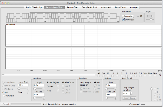Click the Long Loop XFade stepper
Image resolution: width=163 pixels, height=107 pixels.
[44, 98]
